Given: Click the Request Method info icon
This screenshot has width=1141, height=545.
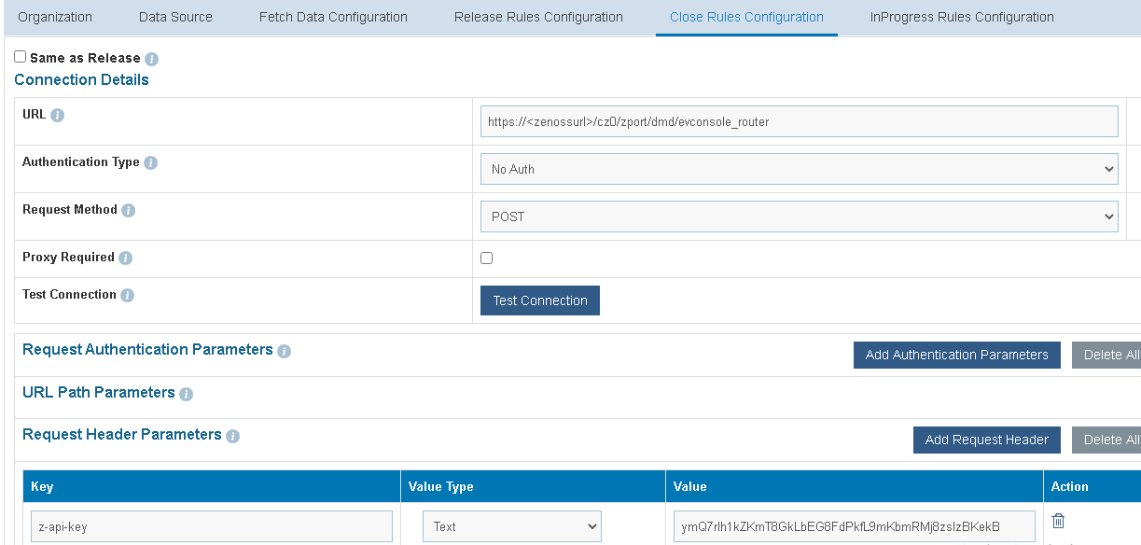Looking at the screenshot, I should 129,211.
